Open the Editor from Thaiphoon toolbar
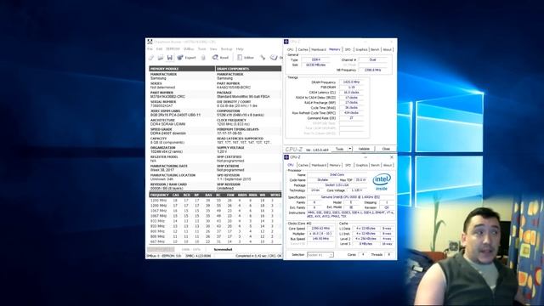This screenshot has height=306, width=544. [246, 58]
